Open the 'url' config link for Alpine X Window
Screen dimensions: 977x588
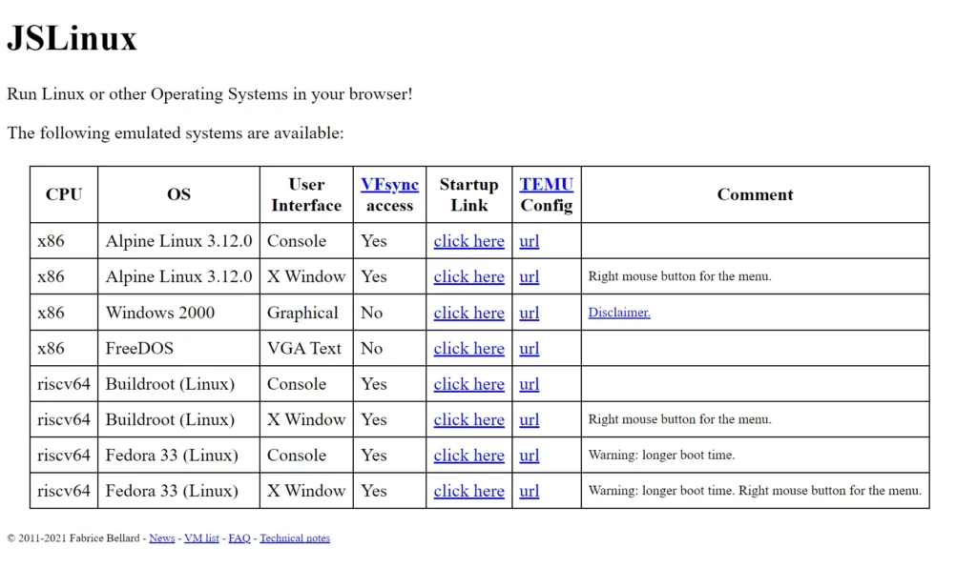pos(529,276)
